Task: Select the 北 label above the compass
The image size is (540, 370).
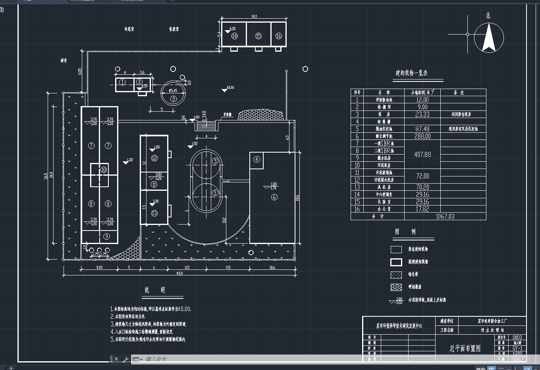Action: 488,15
